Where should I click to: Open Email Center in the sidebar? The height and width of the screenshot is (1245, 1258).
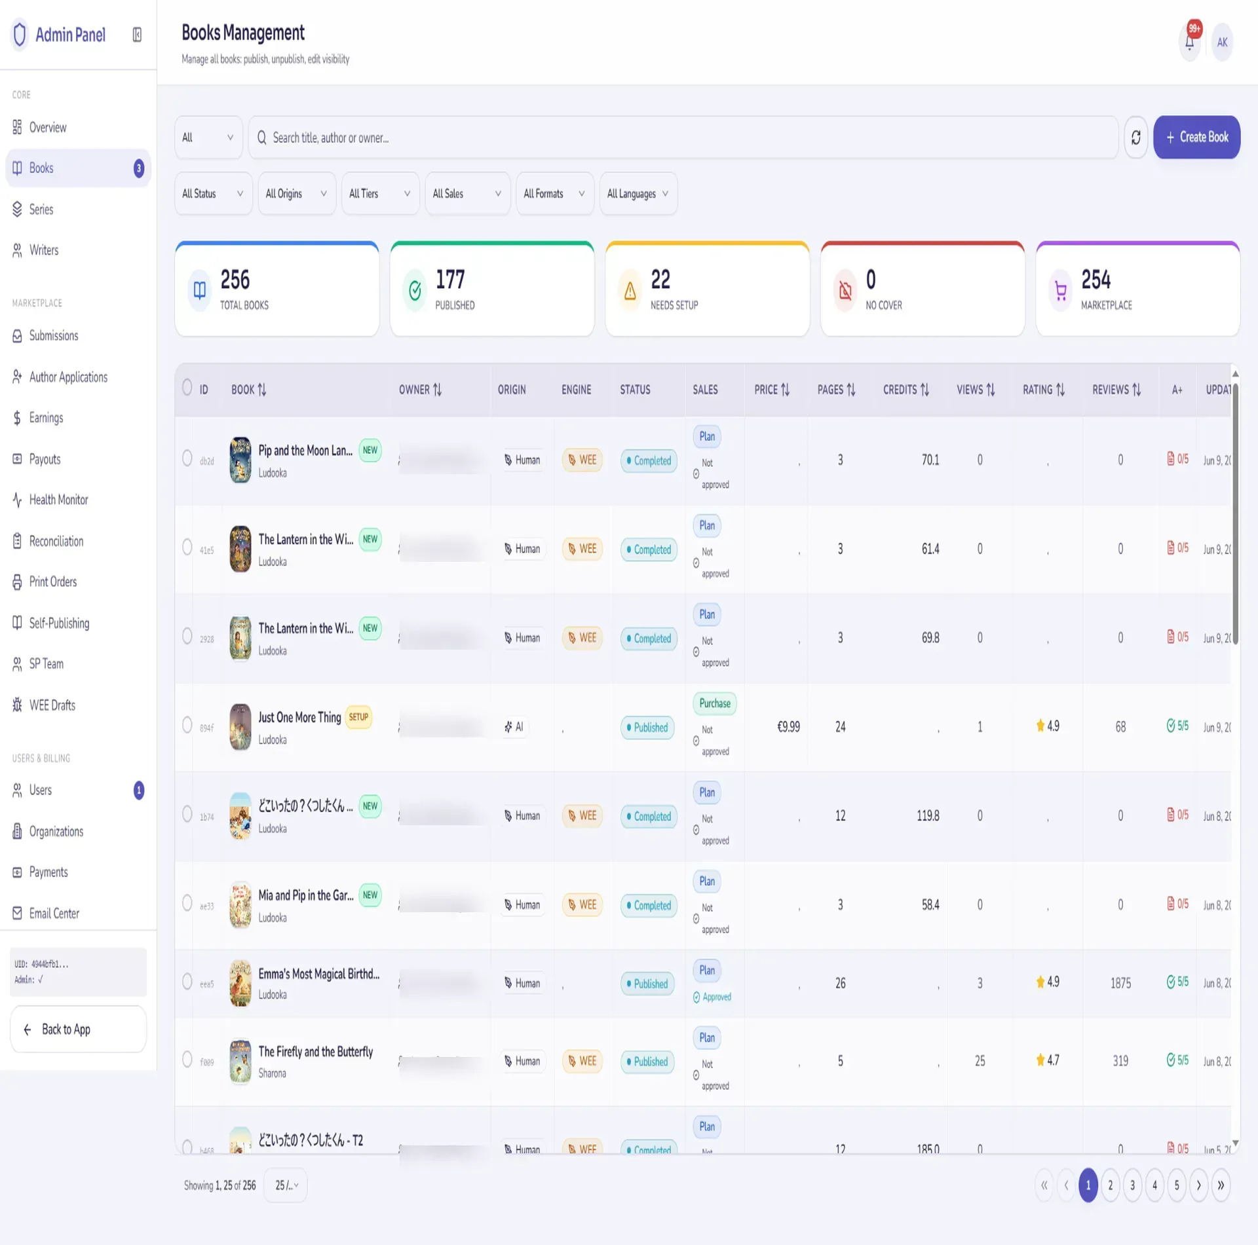[78, 913]
